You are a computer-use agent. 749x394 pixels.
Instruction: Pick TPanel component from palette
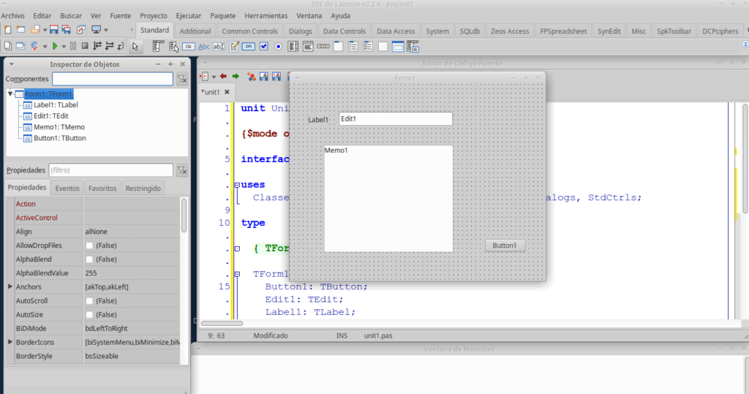tap(383, 47)
